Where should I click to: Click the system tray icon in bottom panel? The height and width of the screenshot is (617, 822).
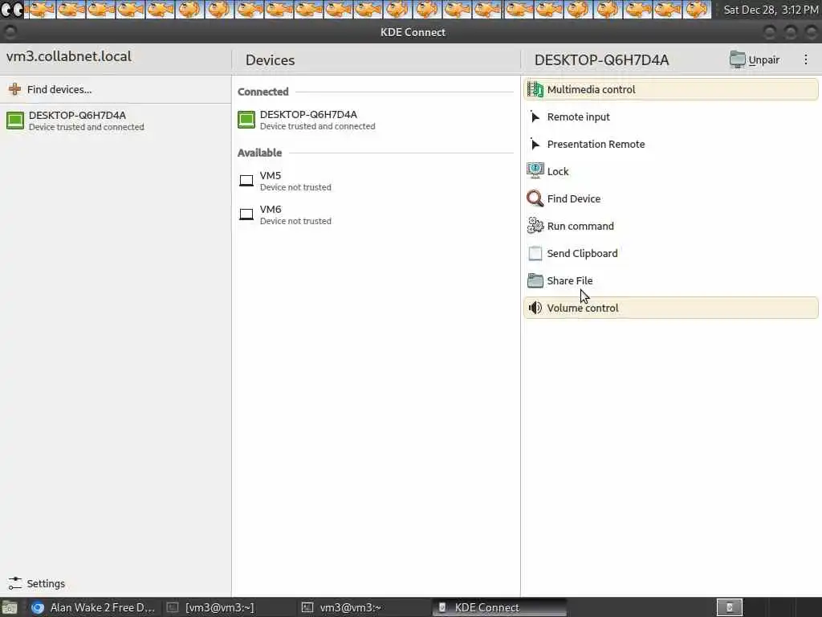click(729, 607)
